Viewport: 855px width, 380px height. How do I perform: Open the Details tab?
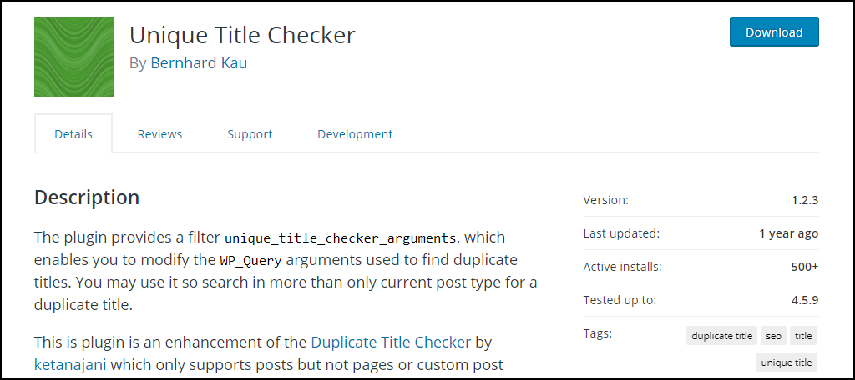[73, 134]
